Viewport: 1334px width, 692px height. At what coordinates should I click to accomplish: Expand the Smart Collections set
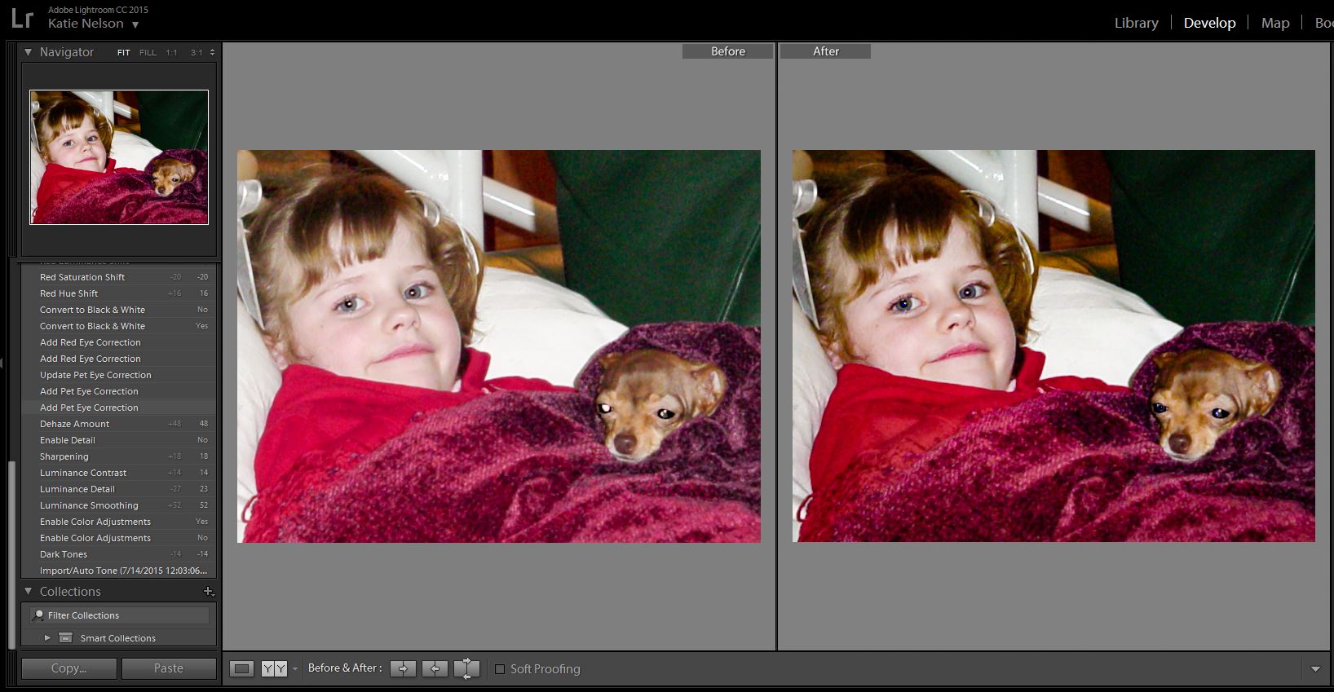click(x=47, y=638)
